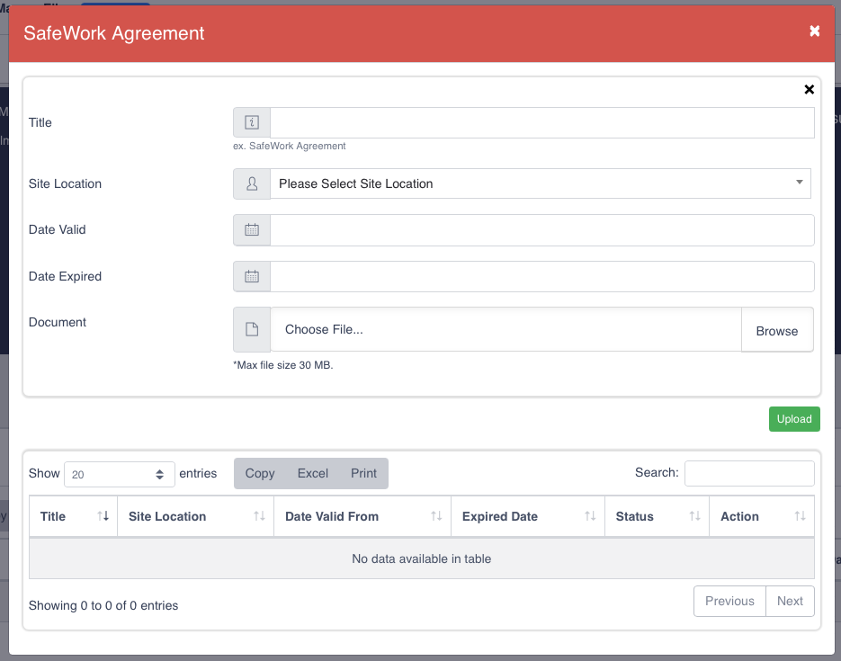Sort table by Site Location column
This screenshot has height=661, width=841.
[x=195, y=516]
